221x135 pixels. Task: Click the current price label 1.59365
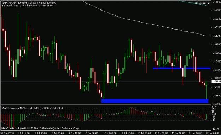(x=216, y=82)
